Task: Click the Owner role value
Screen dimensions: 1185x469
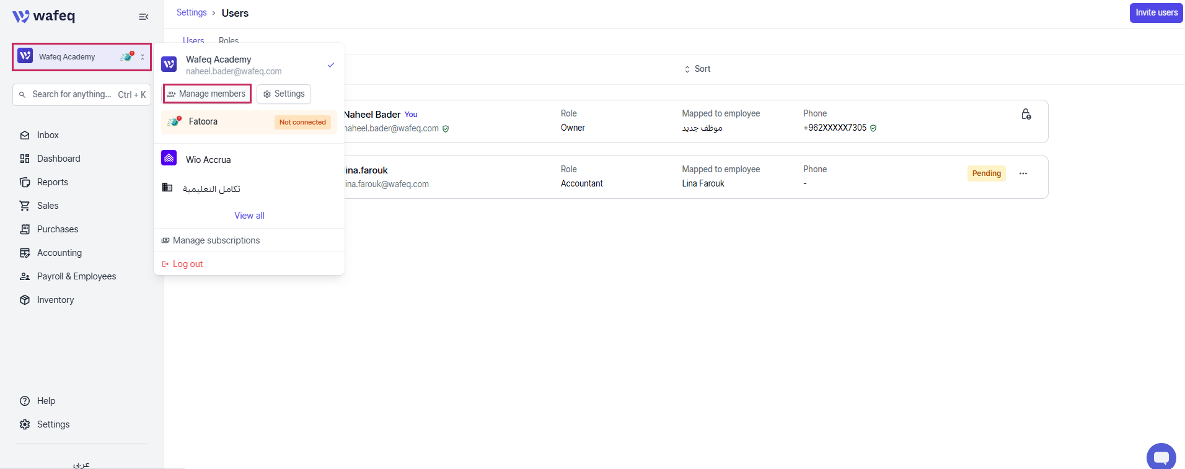Action: click(573, 128)
